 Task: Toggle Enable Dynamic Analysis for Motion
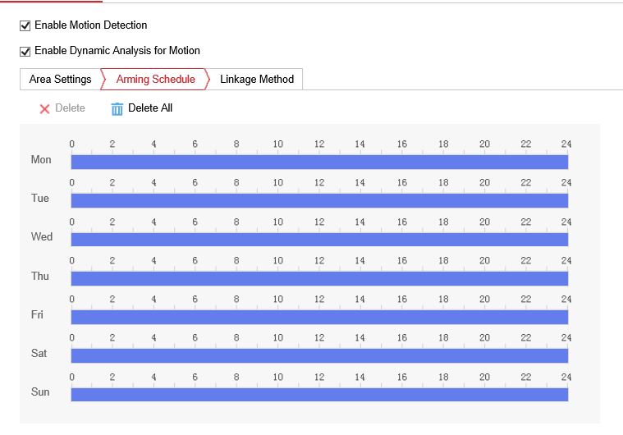pos(25,51)
